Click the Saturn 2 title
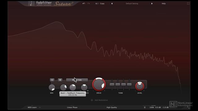The height and width of the screenshot is (111, 198). coord(63,3)
